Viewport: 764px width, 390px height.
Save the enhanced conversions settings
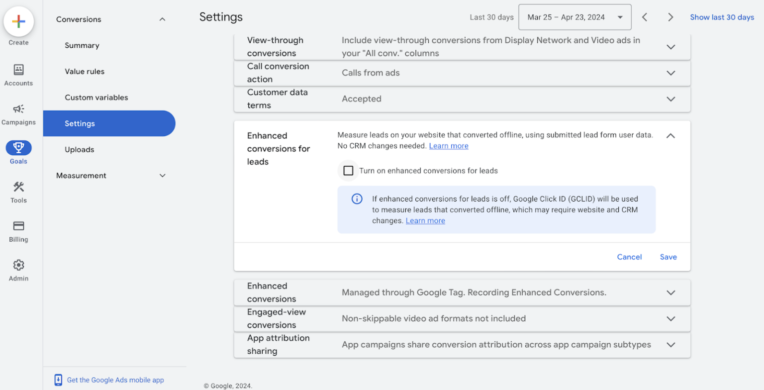668,257
